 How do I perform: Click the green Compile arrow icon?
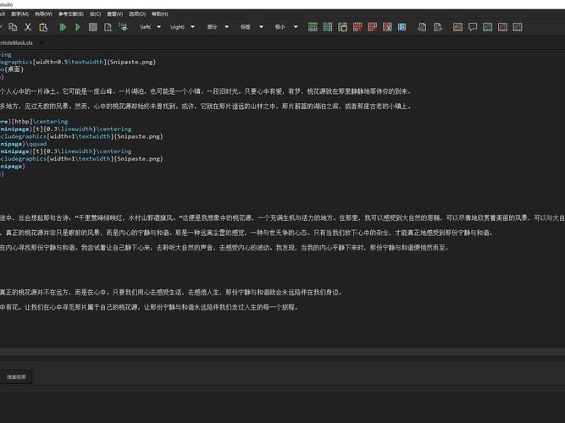[78, 27]
